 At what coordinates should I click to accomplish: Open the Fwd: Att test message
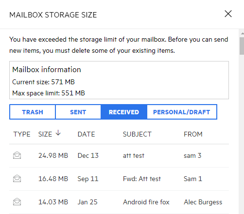[142, 179]
